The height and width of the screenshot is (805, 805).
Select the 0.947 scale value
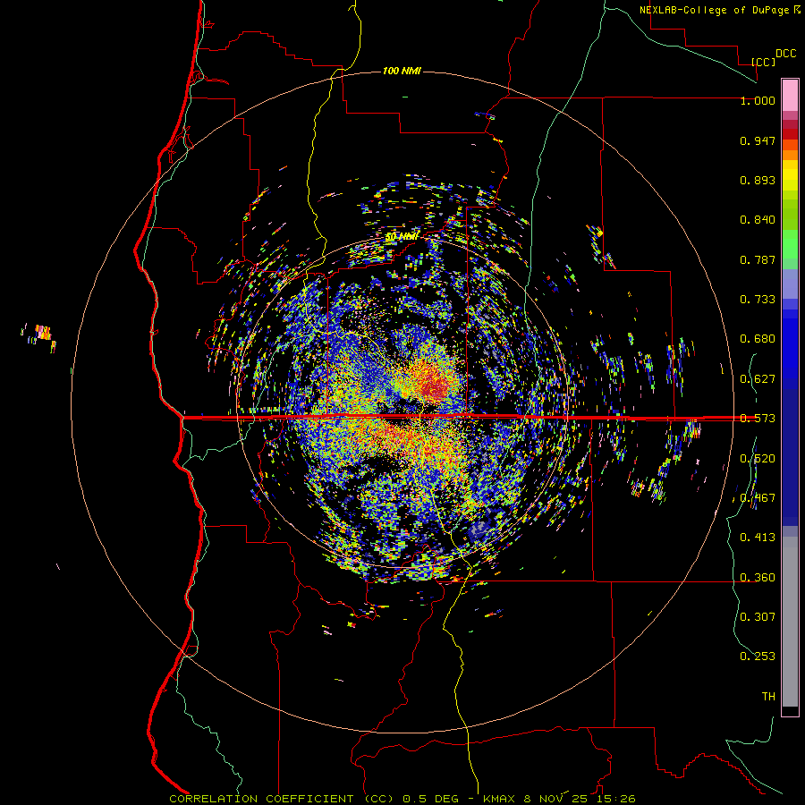(x=758, y=140)
